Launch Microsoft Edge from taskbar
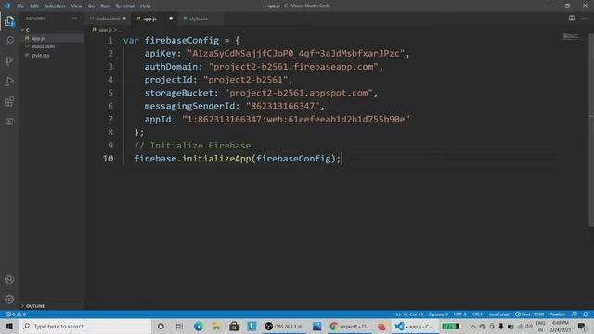 tap(198, 326)
